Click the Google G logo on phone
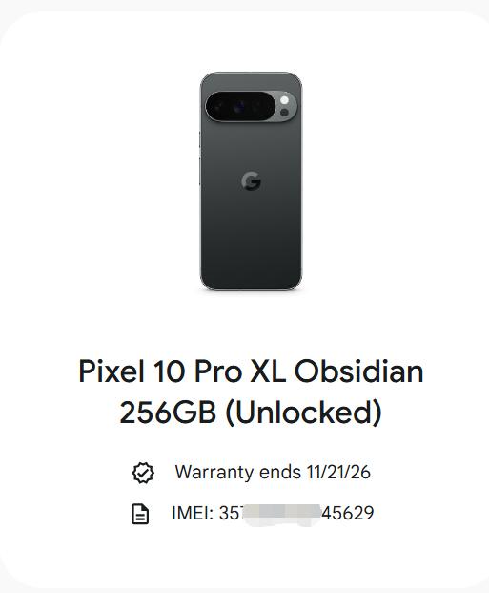Viewport: 489px width, 593px height. [x=251, y=180]
